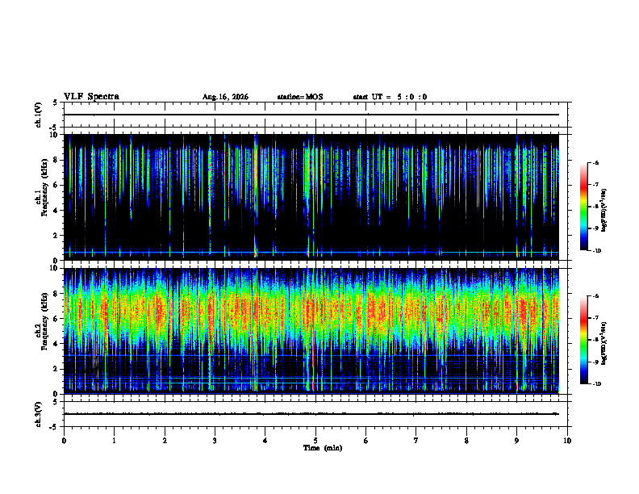Click the rightmost time axis tick label "10"
Image resolution: width=639 pixels, height=494 pixels.
(x=567, y=441)
